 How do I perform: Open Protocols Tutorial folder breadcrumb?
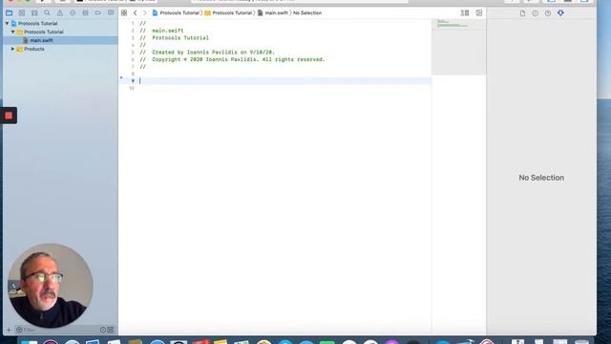click(228, 12)
